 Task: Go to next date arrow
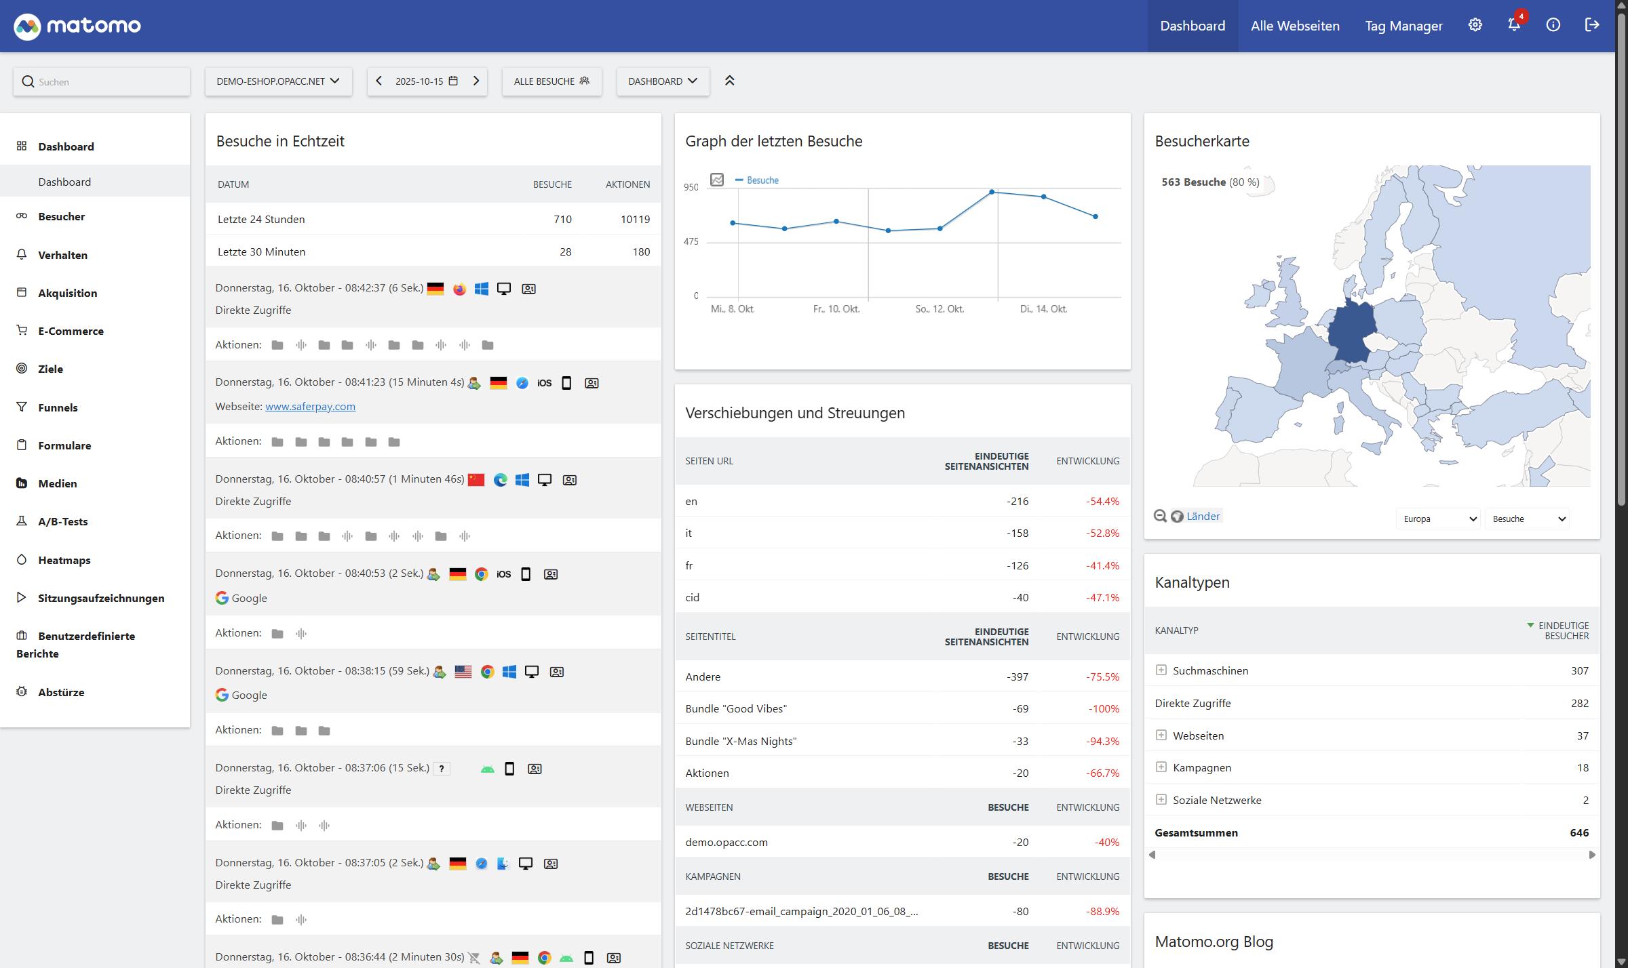(476, 81)
